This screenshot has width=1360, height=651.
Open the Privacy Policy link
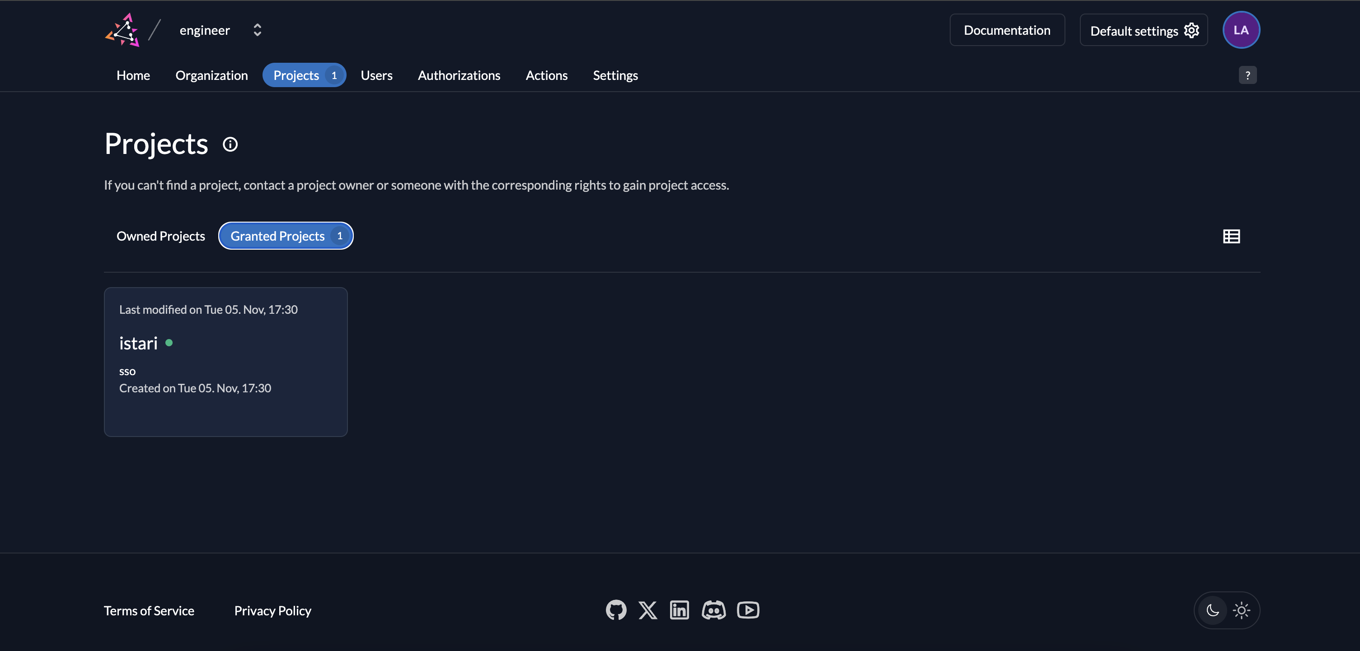pos(272,610)
